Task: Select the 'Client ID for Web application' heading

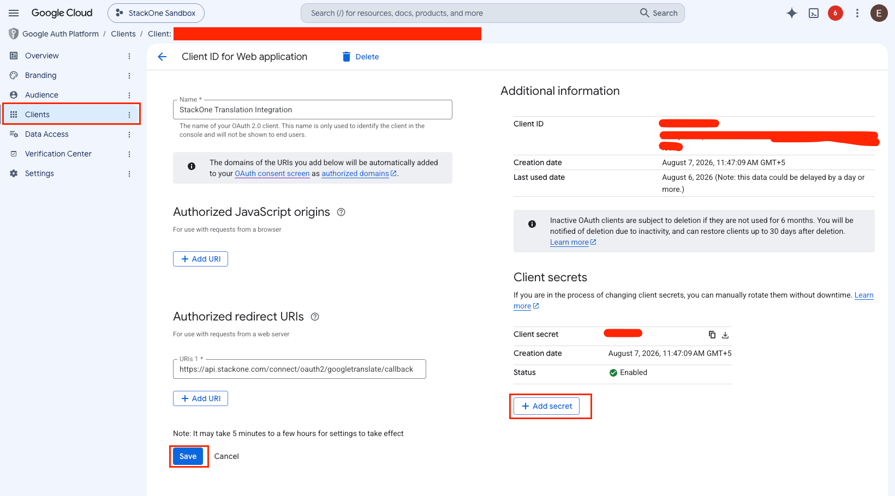Action: pos(244,57)
